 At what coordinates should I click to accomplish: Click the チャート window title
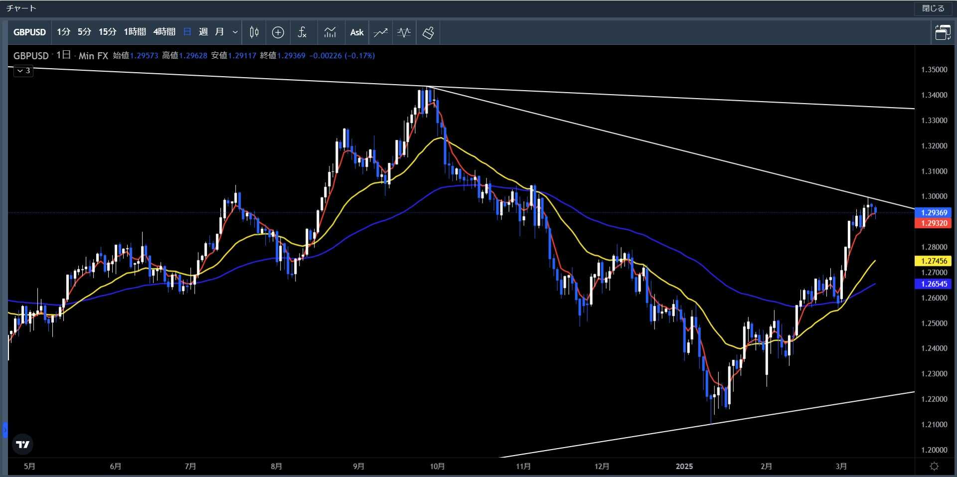(21, 8)
